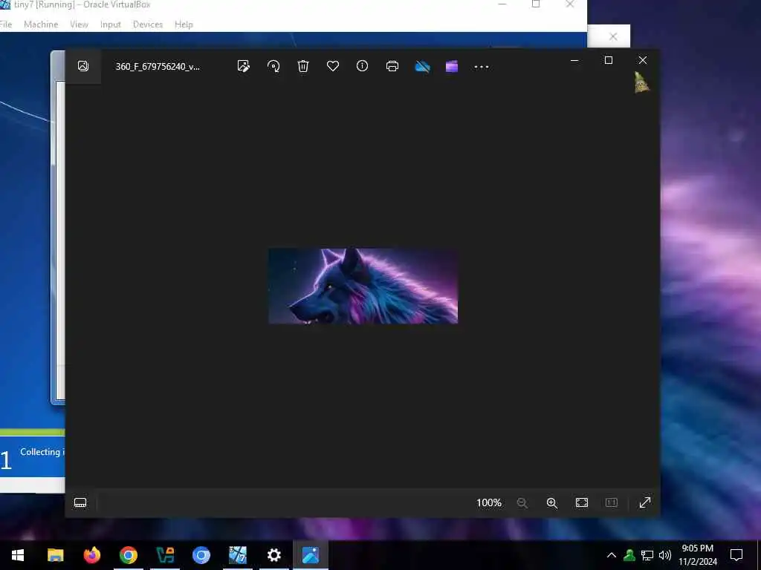Image resolution: width=761 pixels, height=570 pixels.
Task: Toggle the filmstrip at bottom left
Action: 80,502
